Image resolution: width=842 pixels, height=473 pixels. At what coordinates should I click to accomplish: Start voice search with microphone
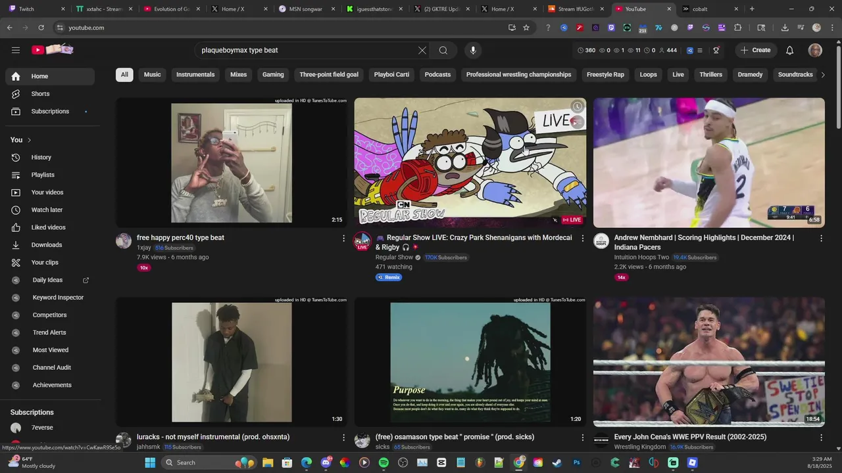(x=472, y=51)
